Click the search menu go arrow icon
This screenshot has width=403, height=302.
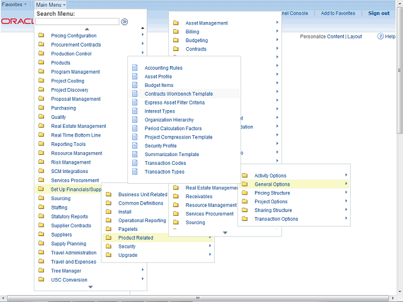[x=125, y=22]
